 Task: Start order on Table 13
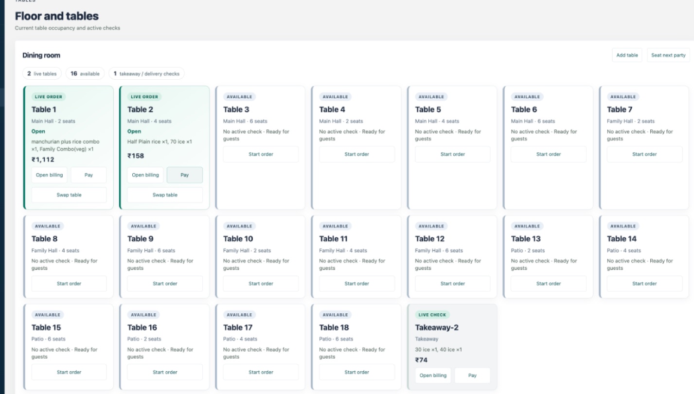coord(549,284)
